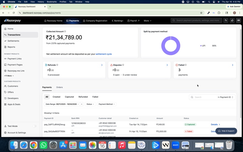Open the Music app in dock
The image size is (243, 152).
point(122,145)
